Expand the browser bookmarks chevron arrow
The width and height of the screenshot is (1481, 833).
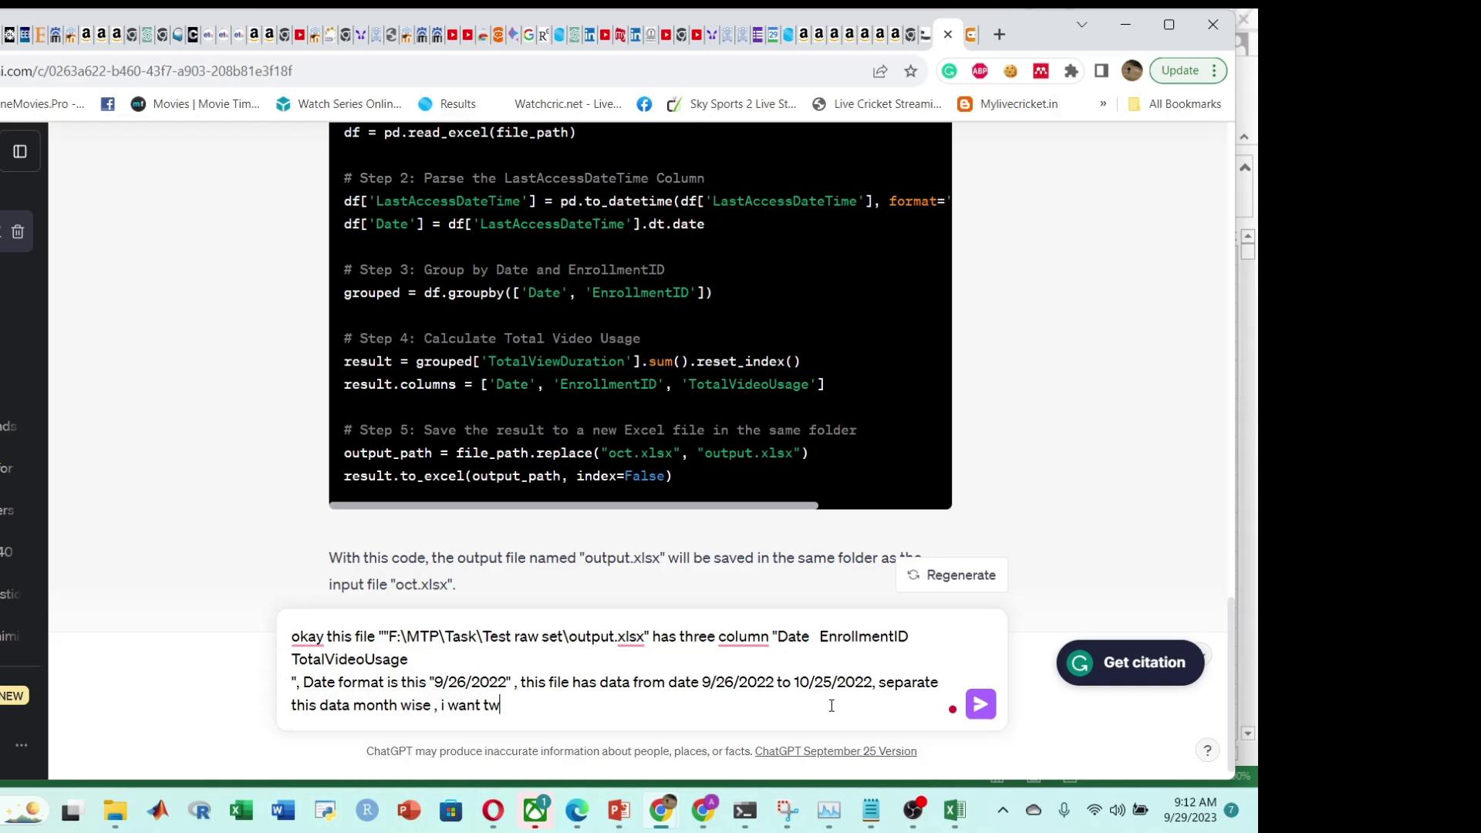pyautogui.click(x=1104, y=103)
